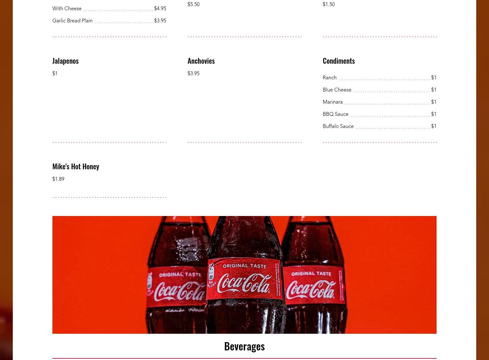Click the $1.89 hot honey price

[58, 179]
